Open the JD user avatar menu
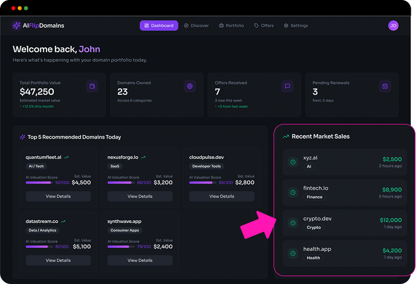 (393, 26)
